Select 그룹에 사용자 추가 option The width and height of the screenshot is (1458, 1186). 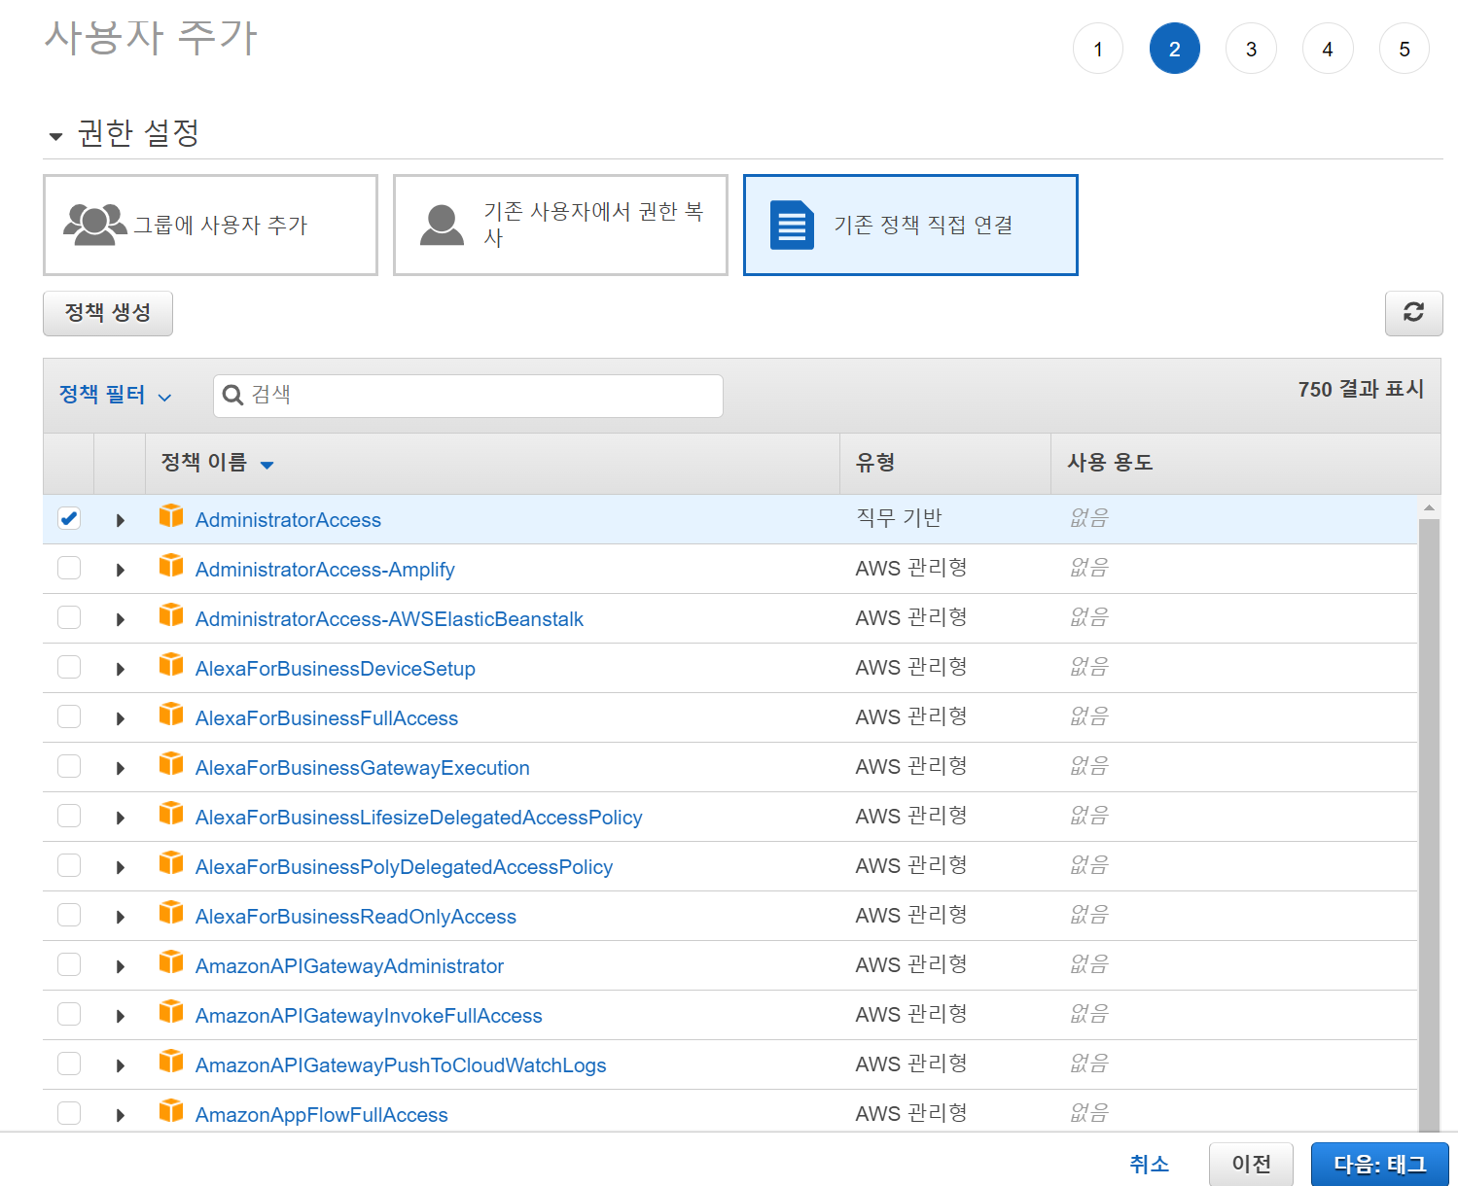(210, 225)
